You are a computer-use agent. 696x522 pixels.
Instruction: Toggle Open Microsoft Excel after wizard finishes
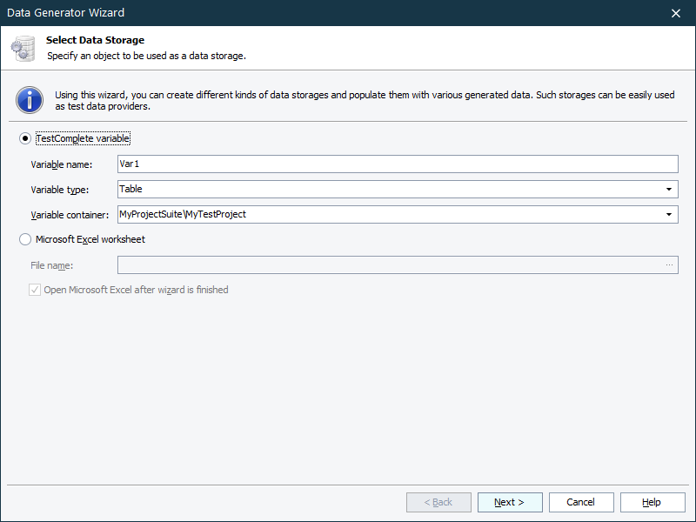coord(36,290)
